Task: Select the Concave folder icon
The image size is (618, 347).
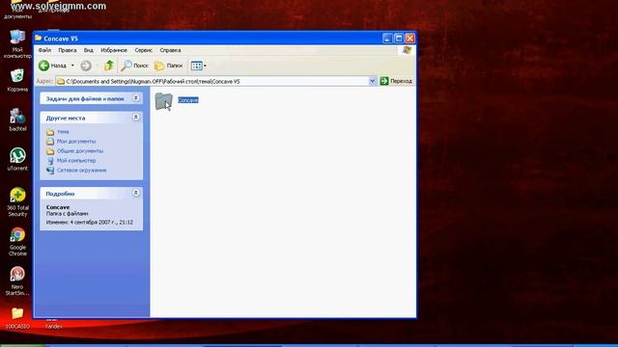Action: 163,101
